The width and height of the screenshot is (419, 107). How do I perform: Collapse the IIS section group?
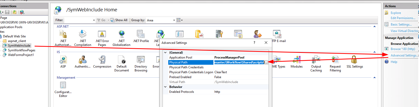374,52
